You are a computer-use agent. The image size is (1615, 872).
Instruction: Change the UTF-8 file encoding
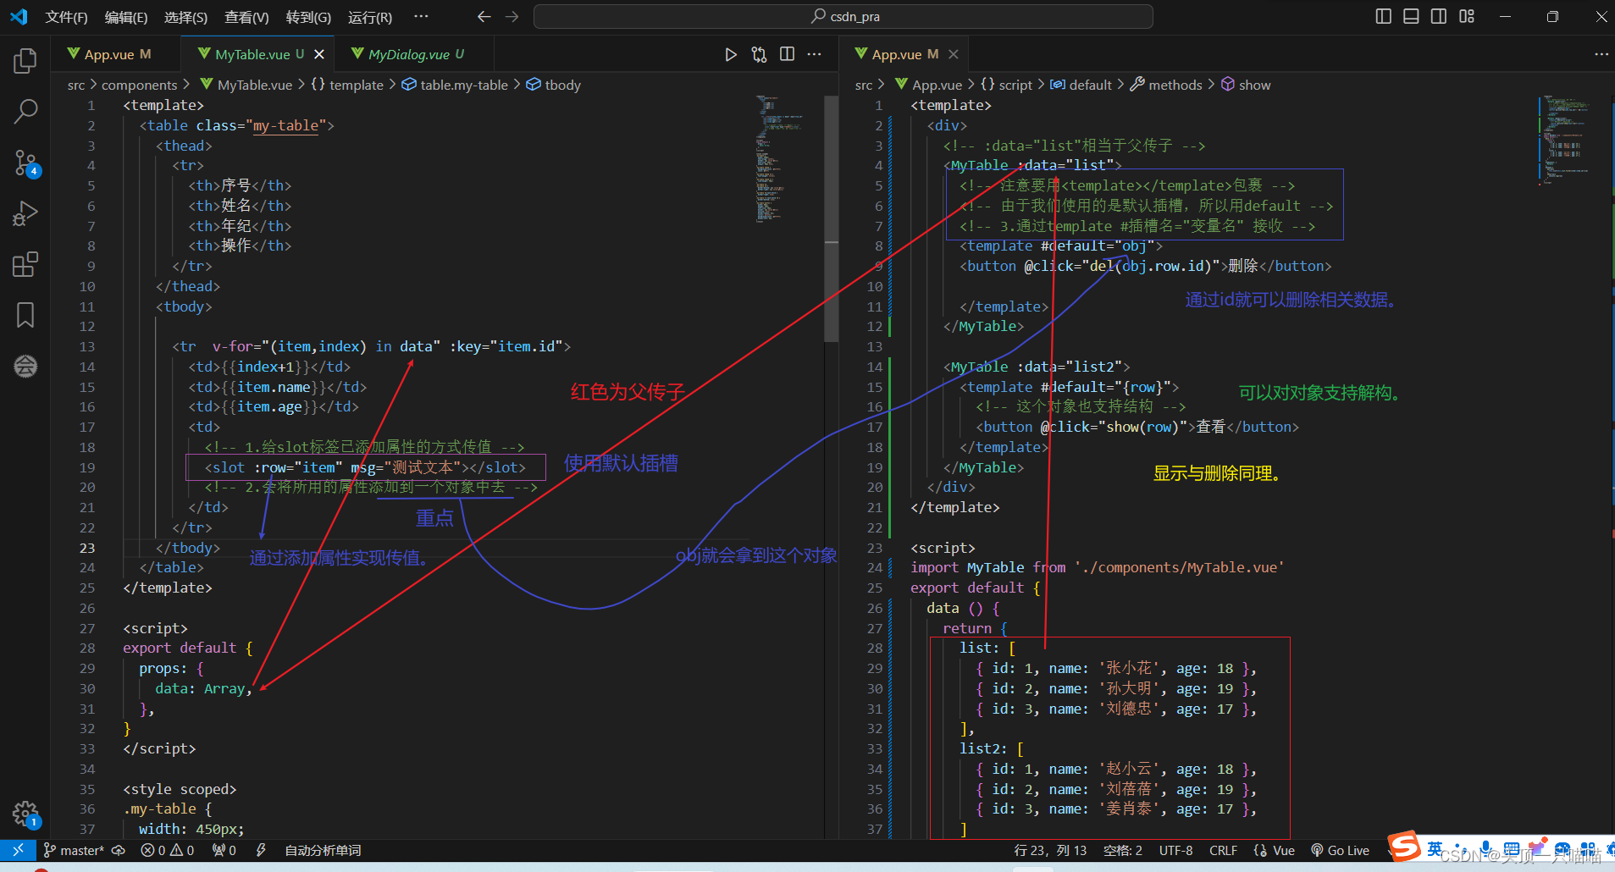(1175, 850)
